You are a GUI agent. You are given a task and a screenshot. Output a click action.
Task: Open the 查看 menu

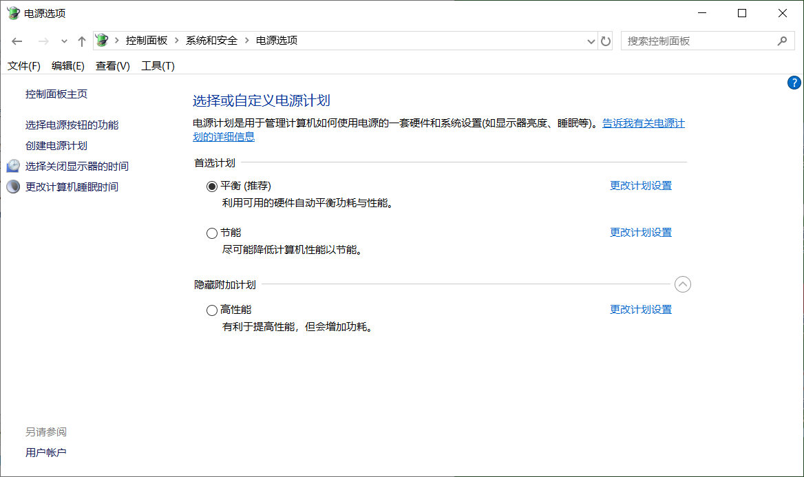point(112,65)
